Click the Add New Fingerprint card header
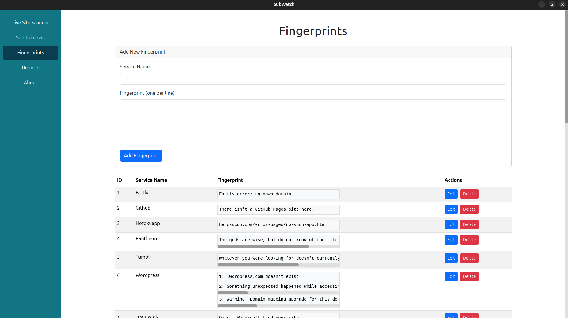 point(313,52)
